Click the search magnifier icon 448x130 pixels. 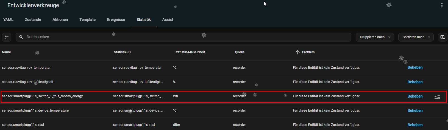[x=21, y=37]
